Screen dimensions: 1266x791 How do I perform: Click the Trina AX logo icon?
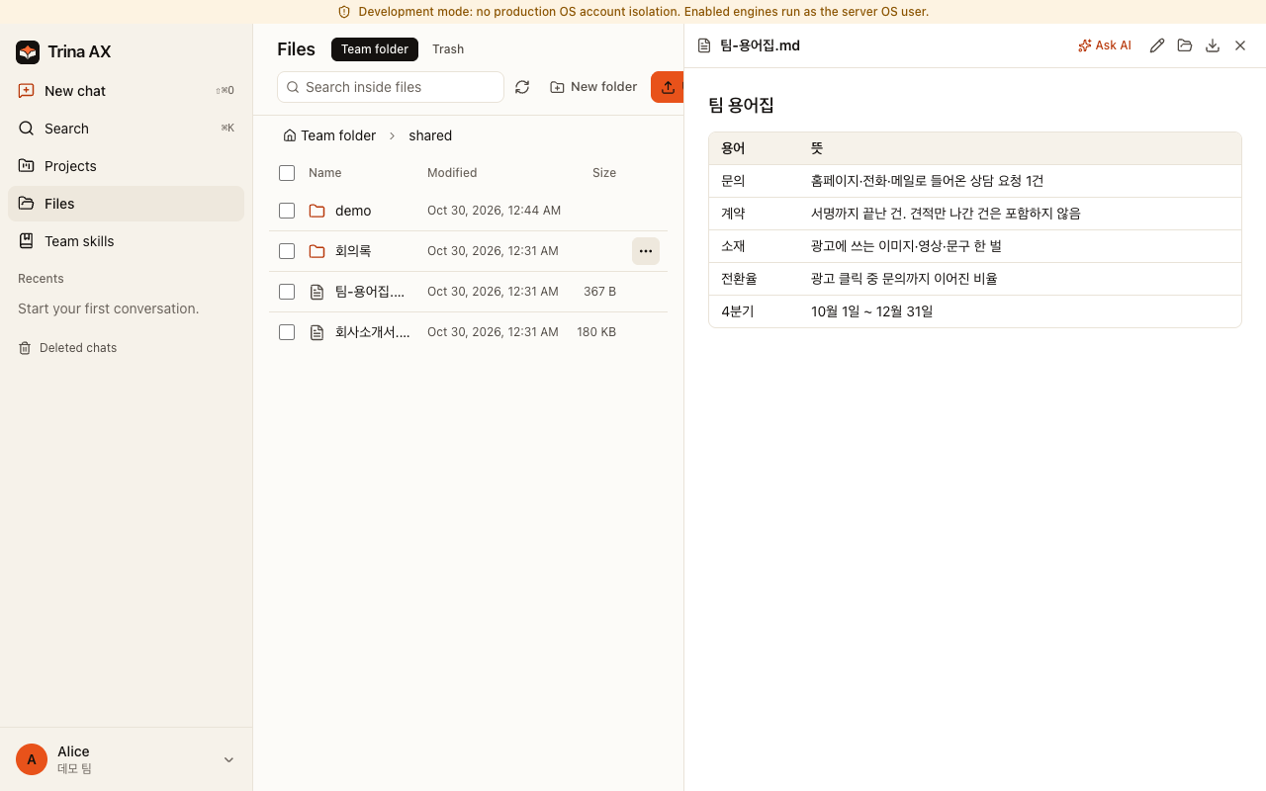point(28,52)
